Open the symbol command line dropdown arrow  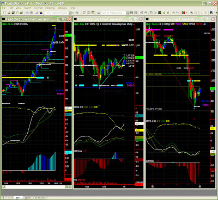pos(70,13)
